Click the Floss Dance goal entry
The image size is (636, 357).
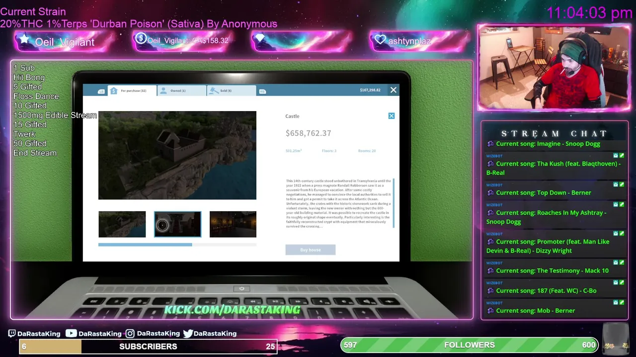pyautogui.click(x=36, y=96)
